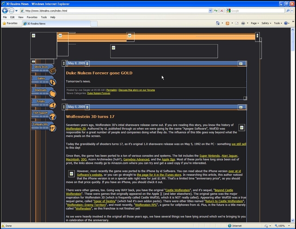Open Tech Support sidebar button
Viewport: 296px width, 229px height.
tap(44, 115)
